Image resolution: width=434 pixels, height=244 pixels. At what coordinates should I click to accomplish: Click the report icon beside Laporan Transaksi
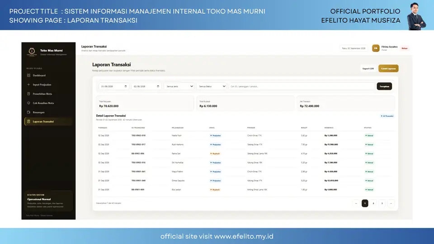28,122
